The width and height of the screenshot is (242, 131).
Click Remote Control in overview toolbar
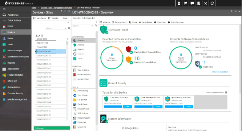(120, 23)
